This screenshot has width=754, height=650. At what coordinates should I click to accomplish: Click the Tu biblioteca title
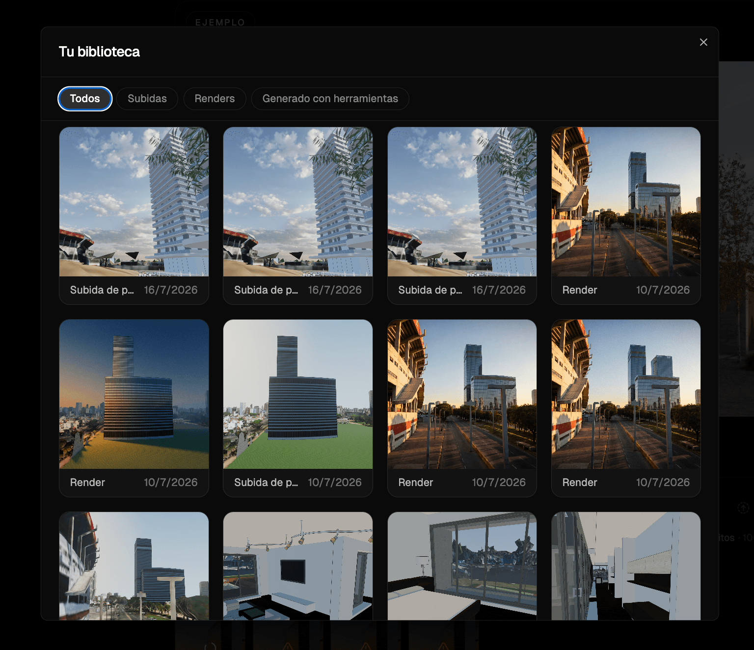point(99,52)
